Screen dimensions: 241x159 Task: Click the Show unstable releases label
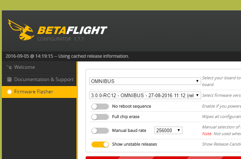point(134,144)
